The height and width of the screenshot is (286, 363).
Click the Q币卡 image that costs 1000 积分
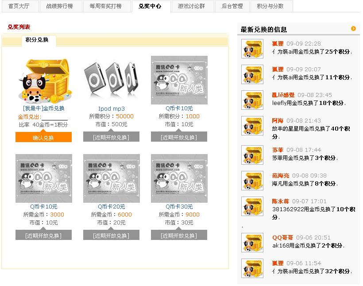click(x=179, y=80)
